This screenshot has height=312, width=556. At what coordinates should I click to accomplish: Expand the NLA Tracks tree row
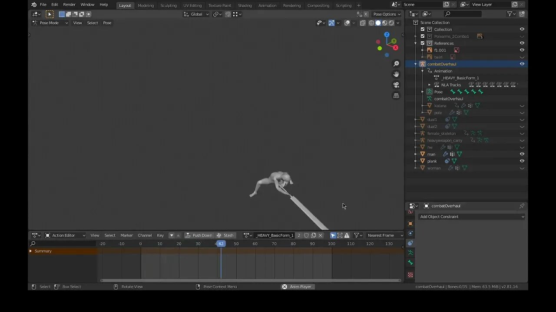click(x=429, y=85)
